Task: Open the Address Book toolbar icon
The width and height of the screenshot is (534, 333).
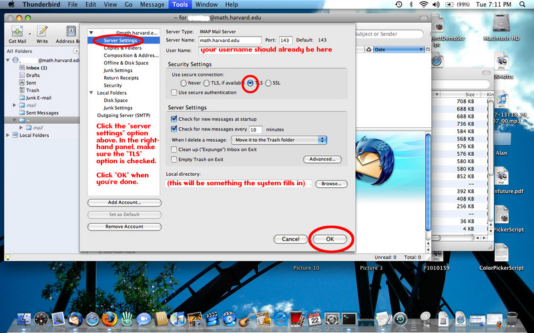Action: [67, 34]
